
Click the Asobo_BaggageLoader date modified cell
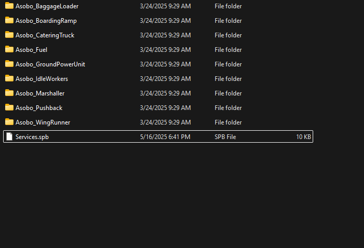click(165, 6)
